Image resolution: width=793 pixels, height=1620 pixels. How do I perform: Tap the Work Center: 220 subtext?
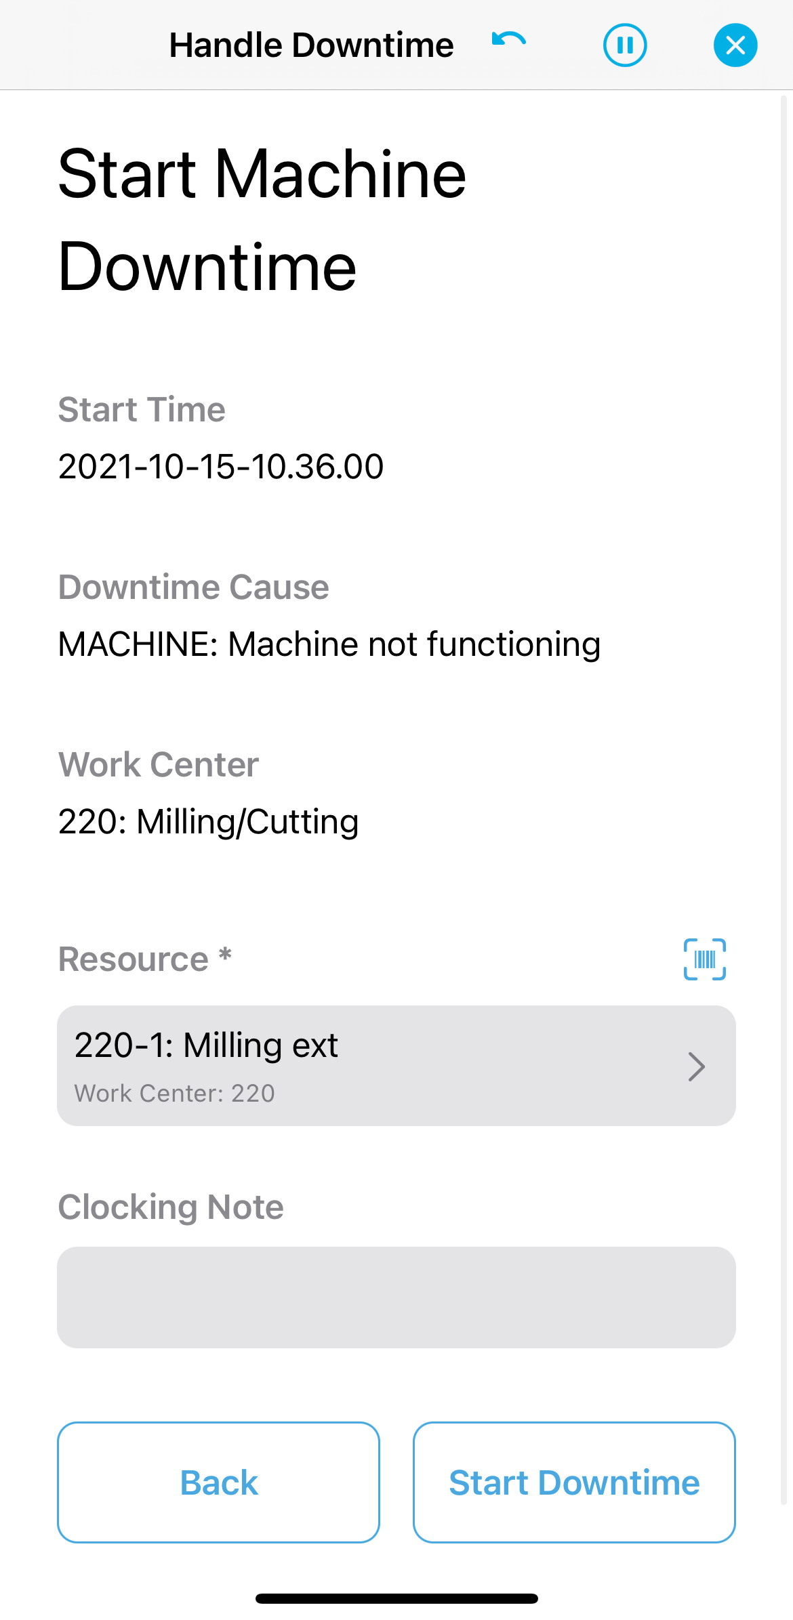pos(175,1094)
